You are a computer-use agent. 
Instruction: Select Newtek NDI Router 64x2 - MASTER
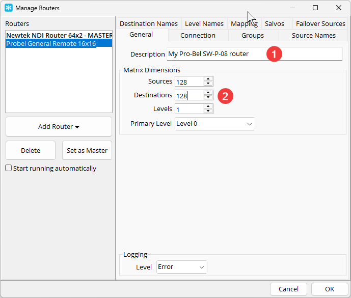click(59, 35)
